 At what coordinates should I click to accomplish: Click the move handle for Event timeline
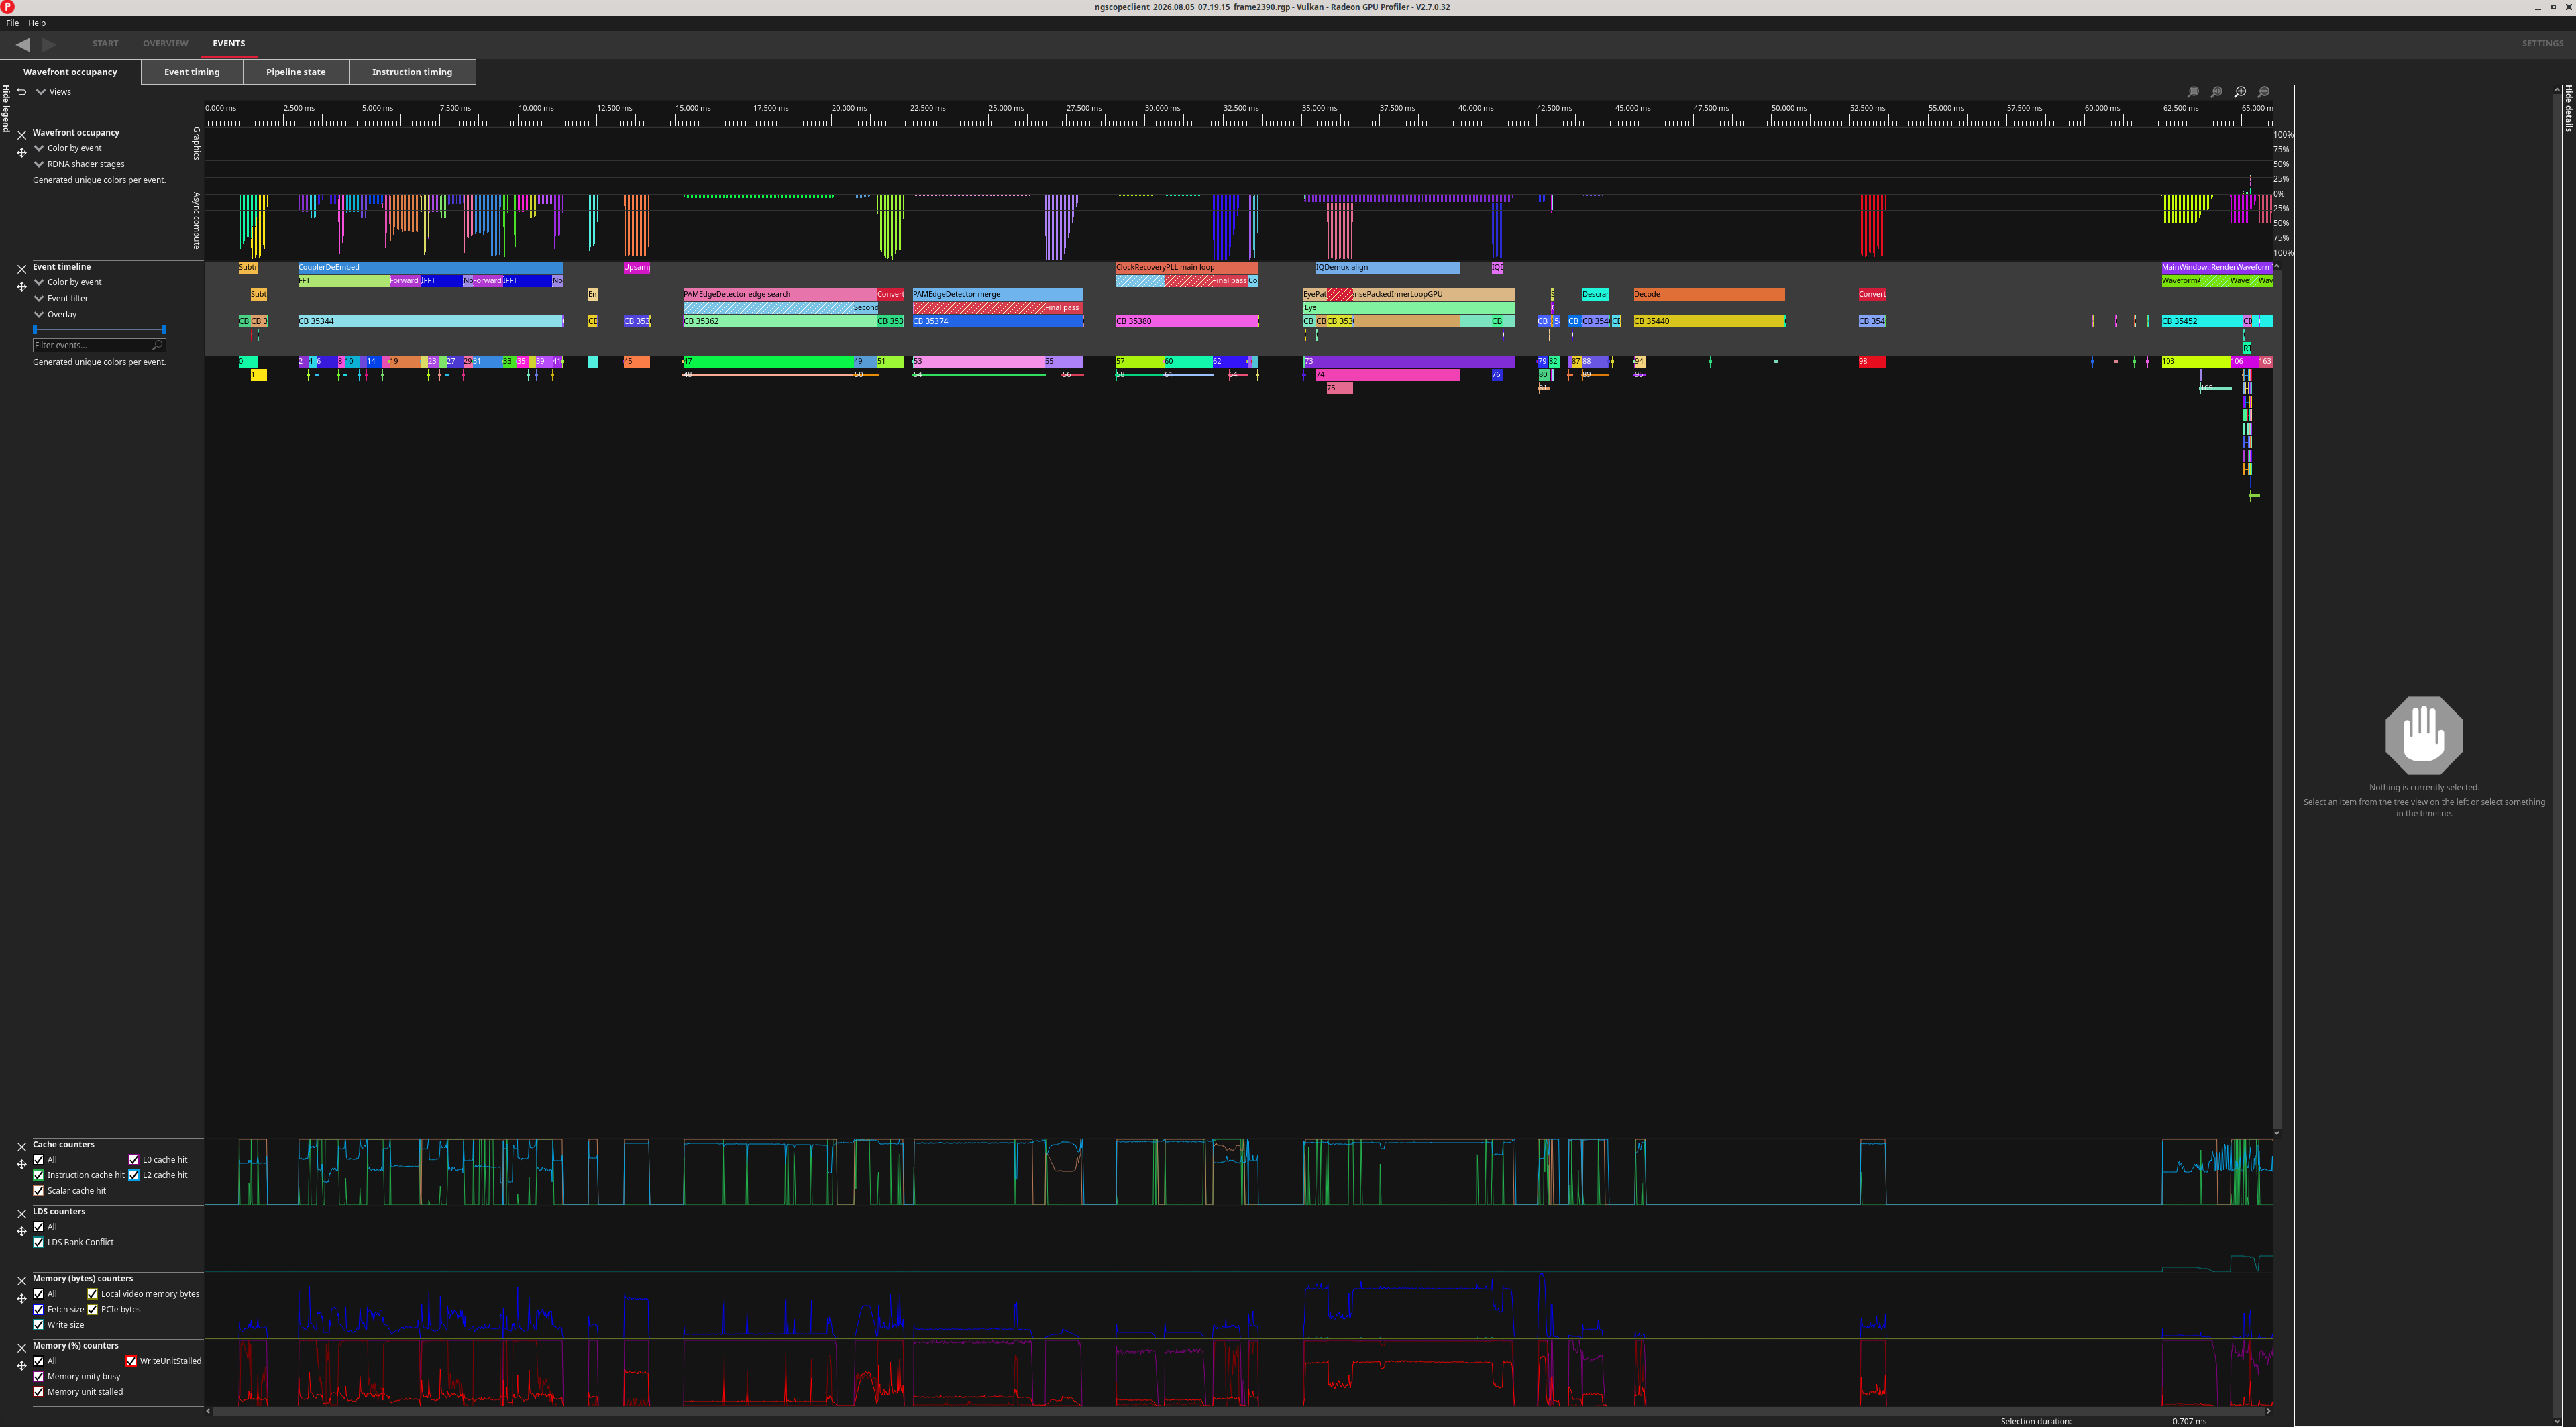point(22,287)
